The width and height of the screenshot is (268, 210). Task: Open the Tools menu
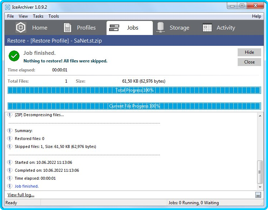pos(53,16)
